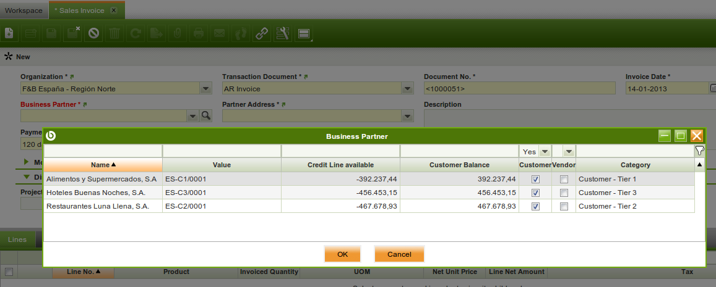
Task: Toggle Customer checkbox for Hoteles Buenas Noches
Action: coord(536,193)
